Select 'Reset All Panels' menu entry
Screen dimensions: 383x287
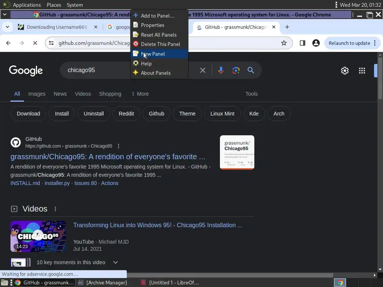(159, 35)
